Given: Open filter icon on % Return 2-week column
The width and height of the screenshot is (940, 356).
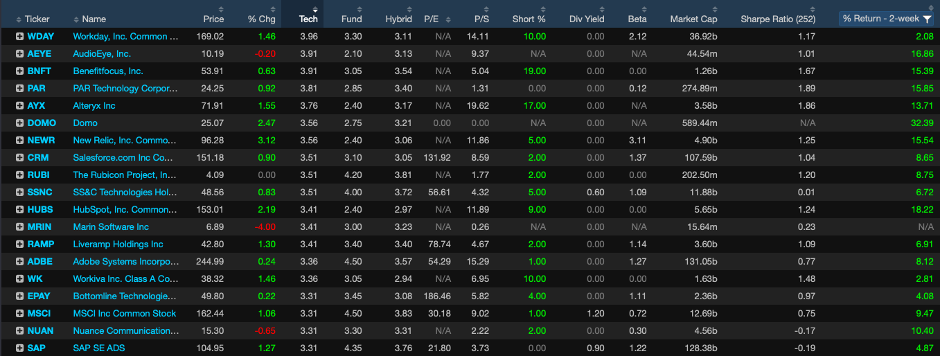Looking at the screenshot, I should (x=928, y=19).
